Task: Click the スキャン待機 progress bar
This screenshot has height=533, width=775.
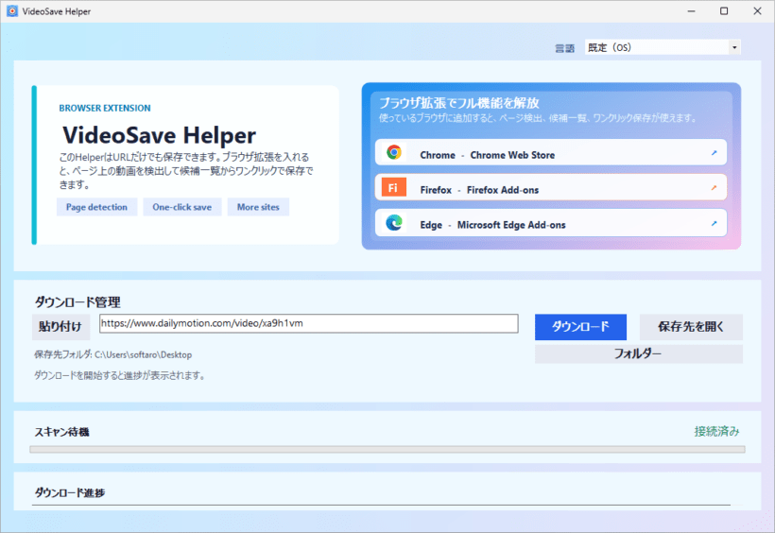Action: (387, 450)
